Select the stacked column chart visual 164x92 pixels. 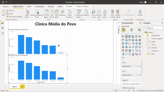(126, 36)
